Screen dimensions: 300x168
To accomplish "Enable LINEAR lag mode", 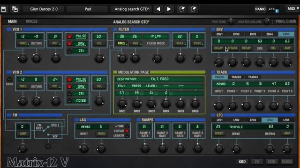I will 127,131.
